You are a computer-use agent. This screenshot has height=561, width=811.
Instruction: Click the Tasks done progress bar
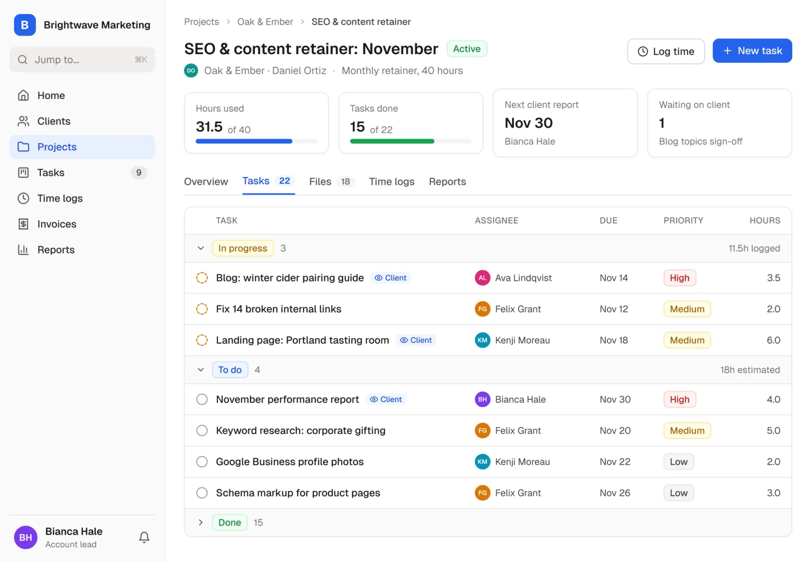click(411, 141)
